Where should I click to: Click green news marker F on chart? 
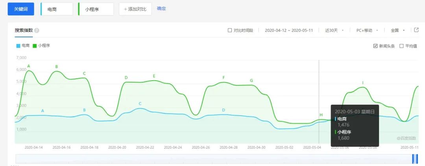(224, 78)
